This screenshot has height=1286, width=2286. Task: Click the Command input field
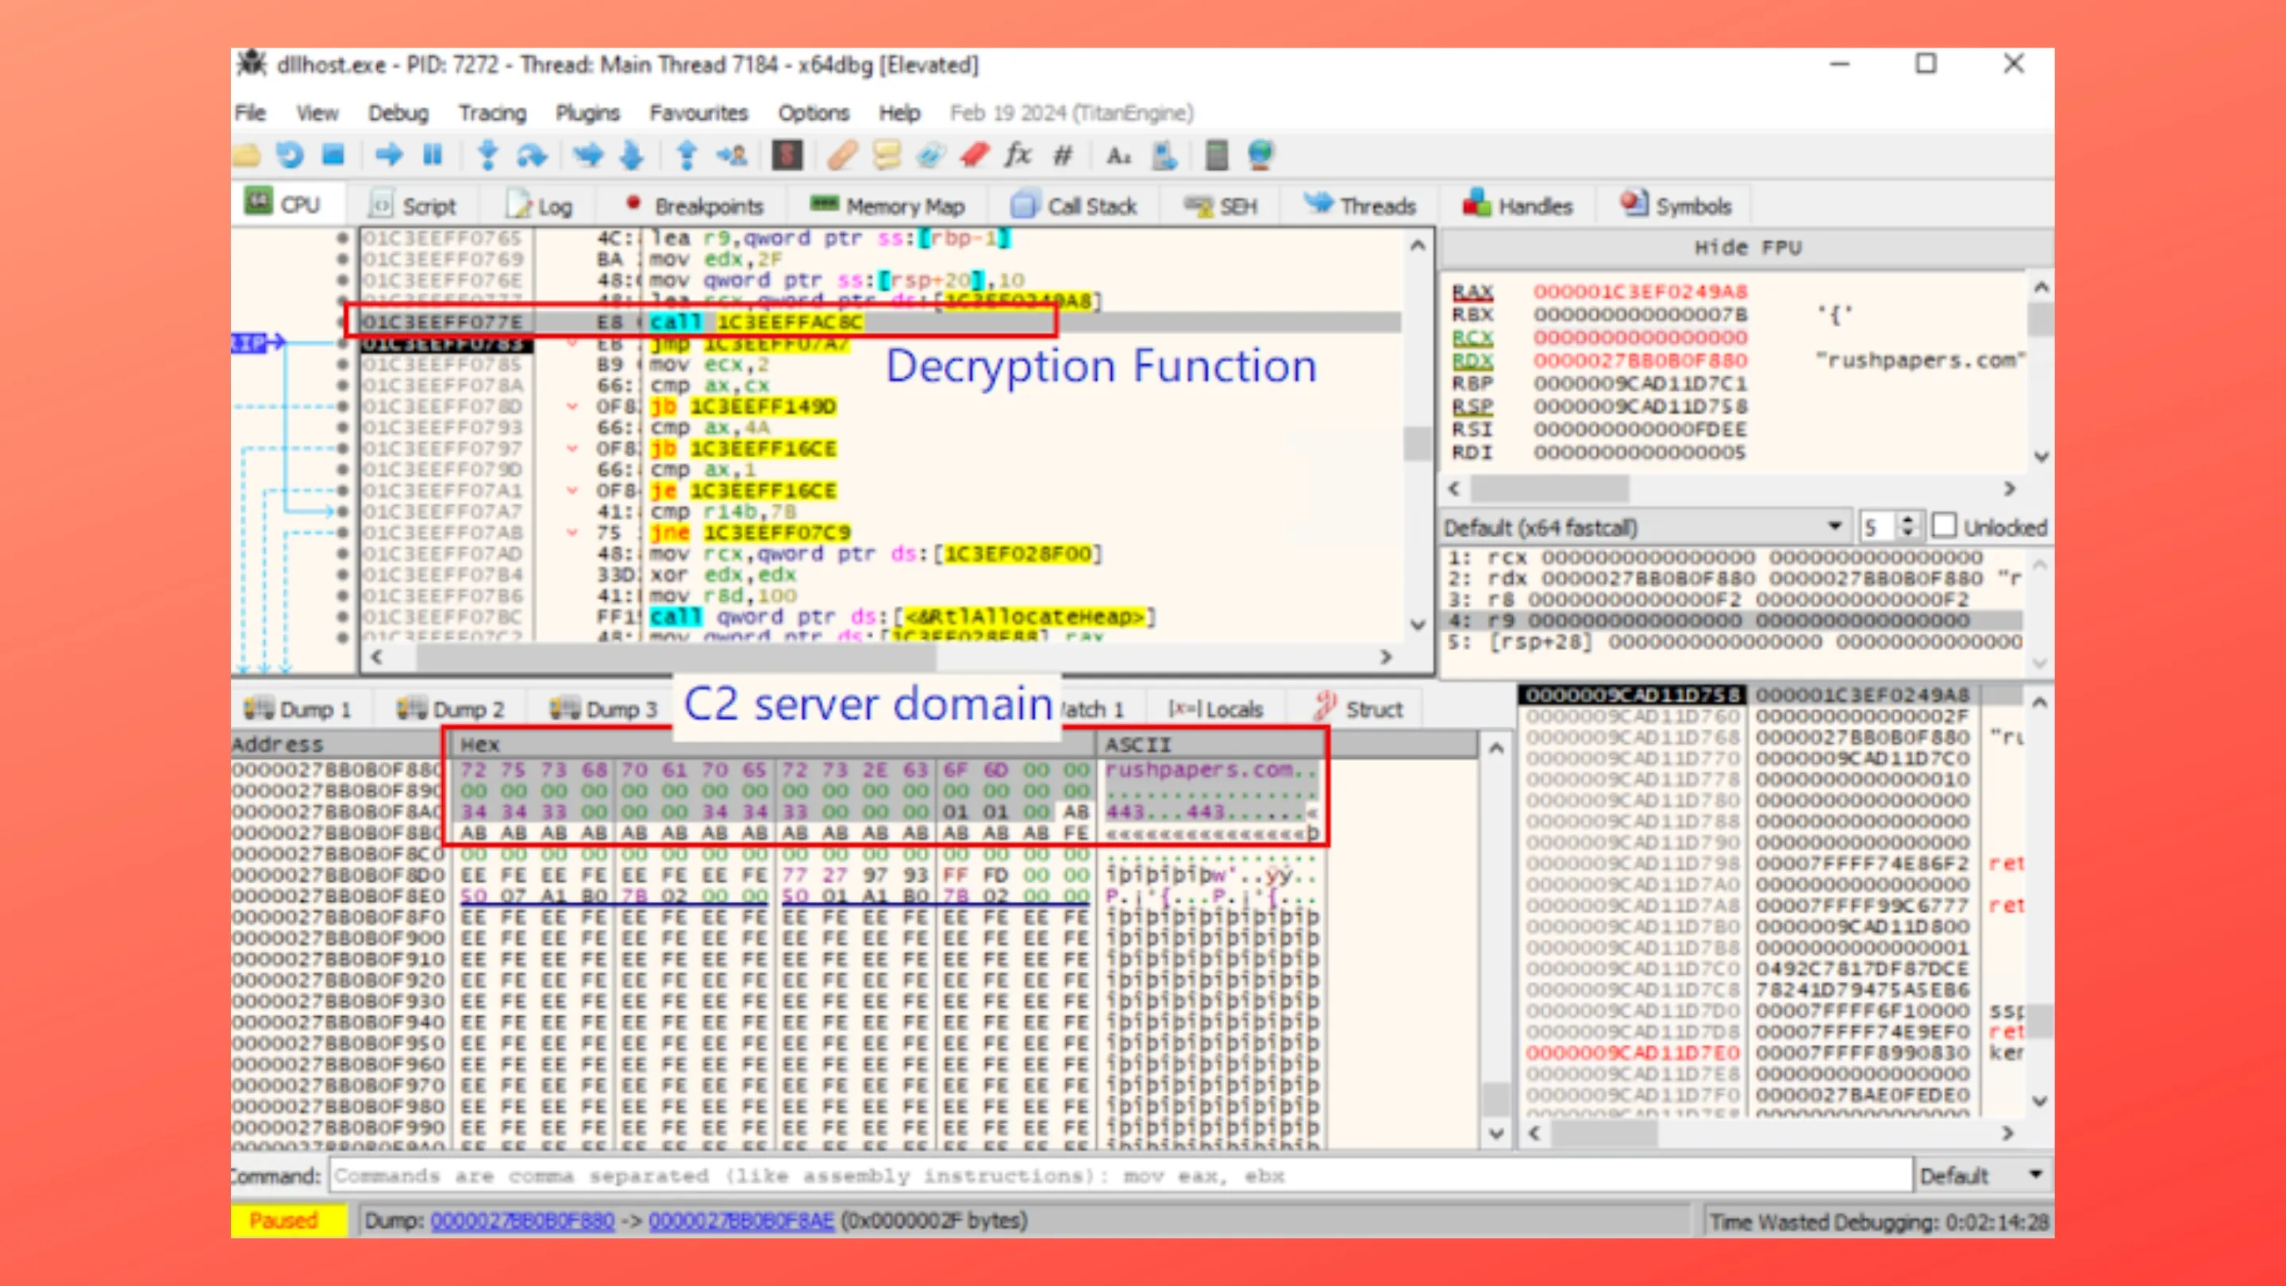click(x=1121, y=1175)
